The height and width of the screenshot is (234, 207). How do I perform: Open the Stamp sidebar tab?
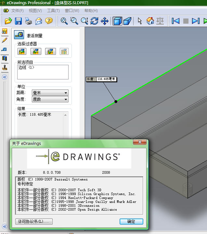pyautogui.click(x=5, y=67)
